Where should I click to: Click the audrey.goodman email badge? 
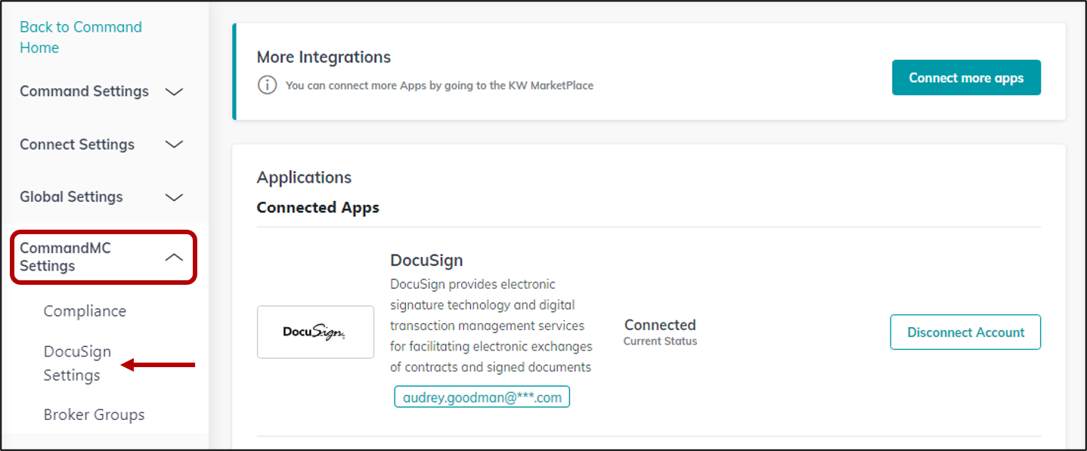point(482,396)
